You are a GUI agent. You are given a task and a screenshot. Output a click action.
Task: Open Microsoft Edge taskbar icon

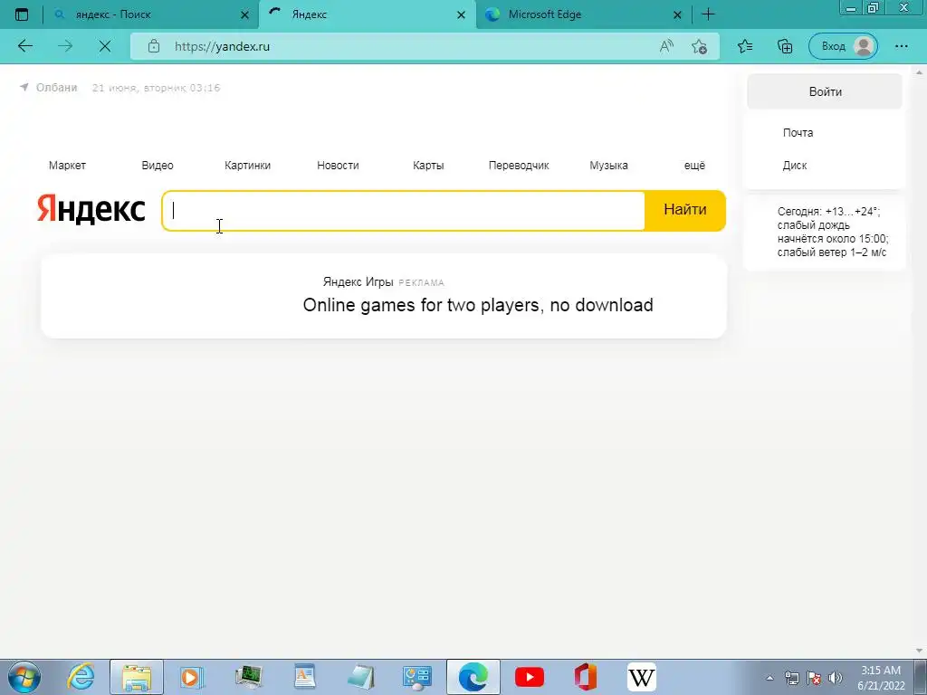pos(473,677)
